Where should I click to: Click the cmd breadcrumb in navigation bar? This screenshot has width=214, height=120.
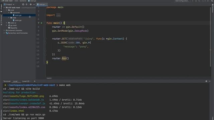pyautogui.click(x=16, y=1)
